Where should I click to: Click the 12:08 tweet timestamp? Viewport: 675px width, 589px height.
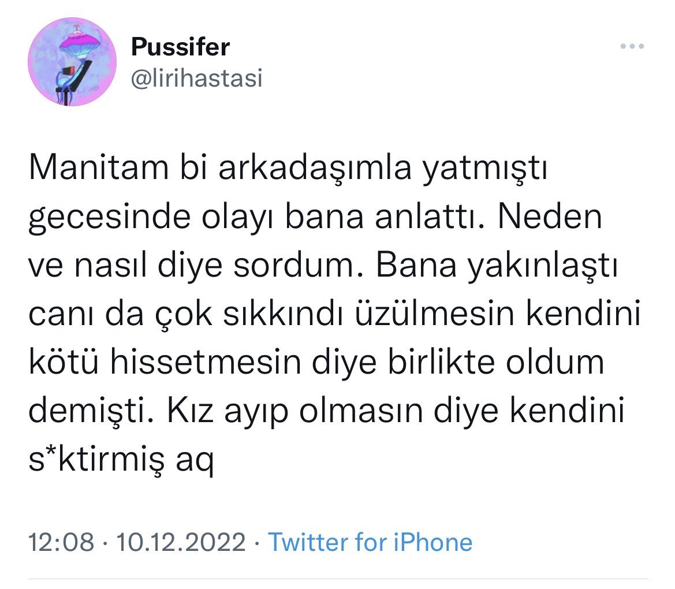(61, 542)
